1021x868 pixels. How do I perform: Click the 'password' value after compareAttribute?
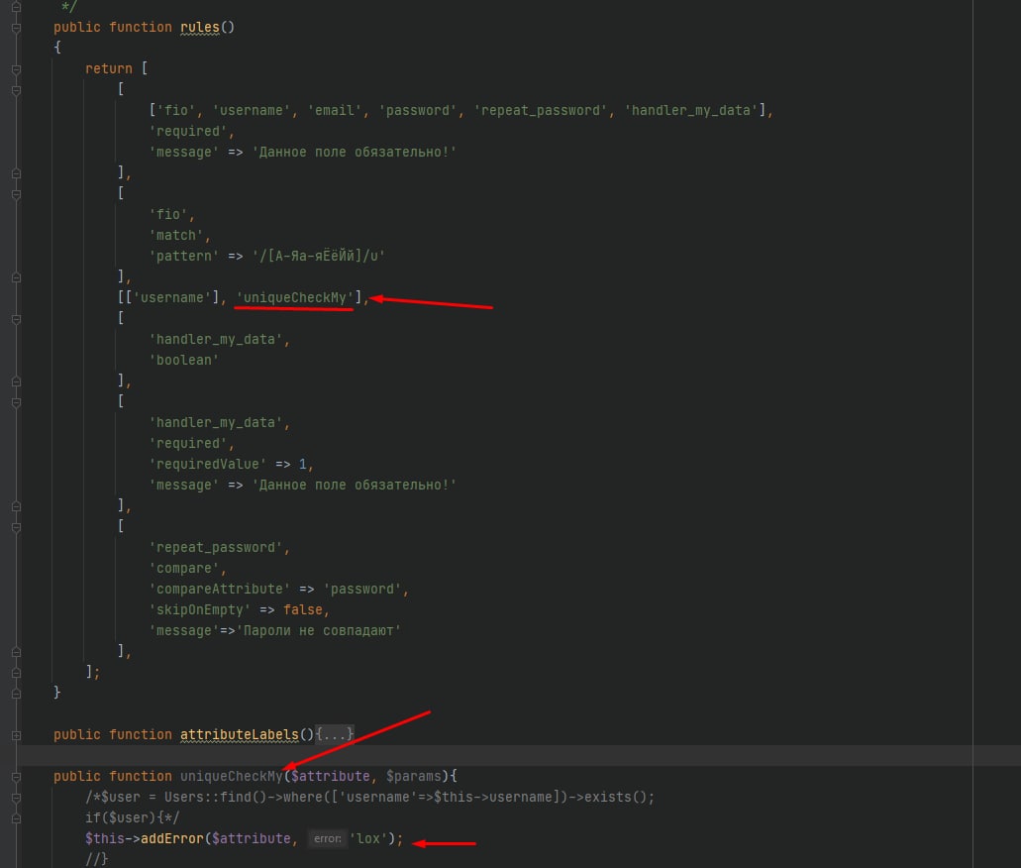[362, 590]
